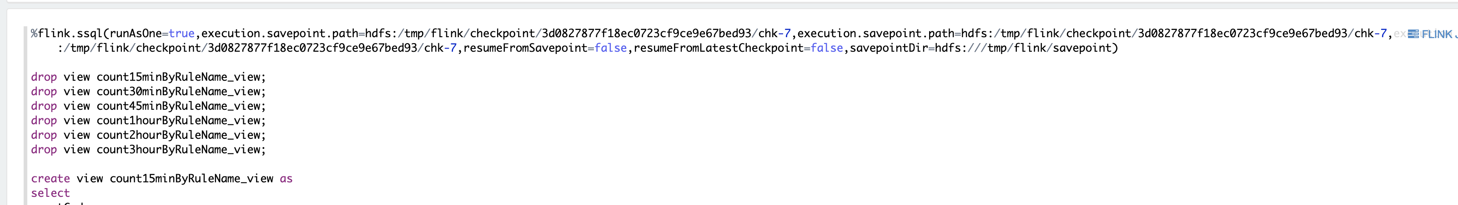Place cursor on resumeFromLatestCheckpoint property name

tap(718, 48)
